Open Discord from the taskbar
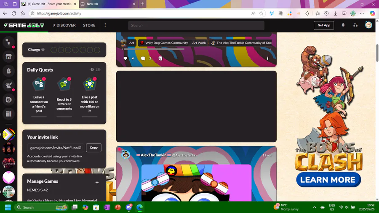 tap(128, 207)
